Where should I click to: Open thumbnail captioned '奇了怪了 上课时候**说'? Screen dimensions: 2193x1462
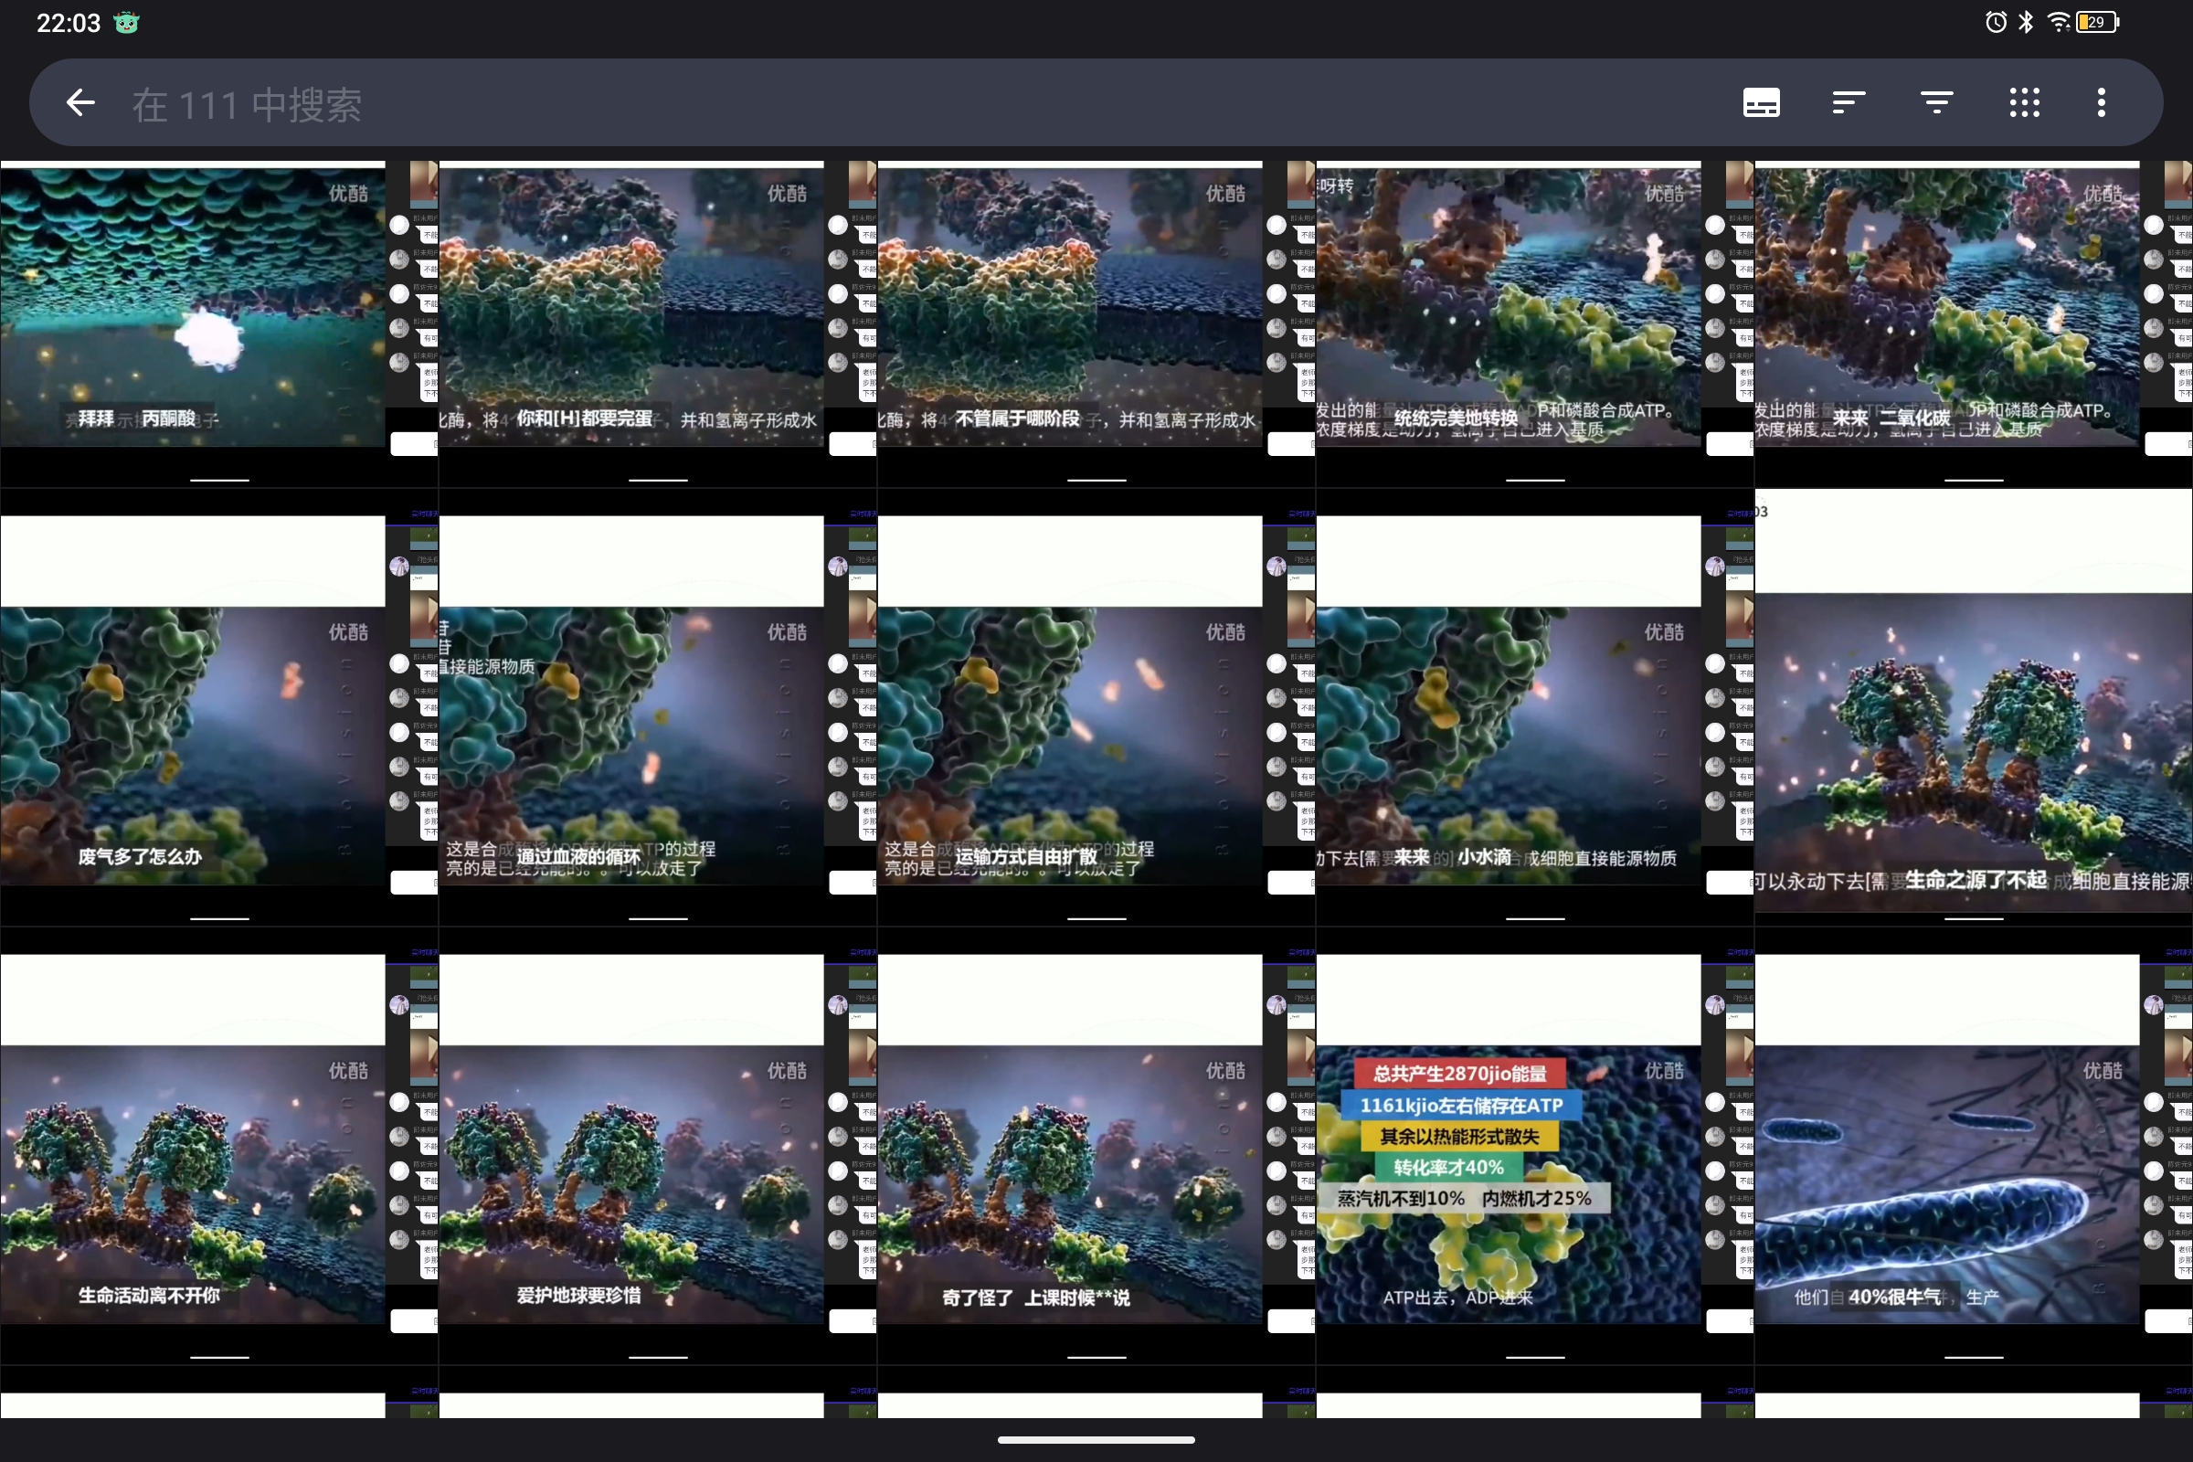coord(1096,1146)
